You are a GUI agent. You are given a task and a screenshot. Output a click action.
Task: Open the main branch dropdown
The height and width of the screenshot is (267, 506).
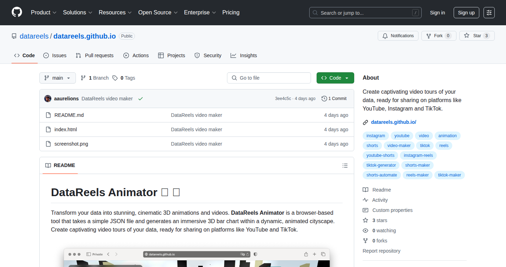pyautogui.click(x=58, y=78)
